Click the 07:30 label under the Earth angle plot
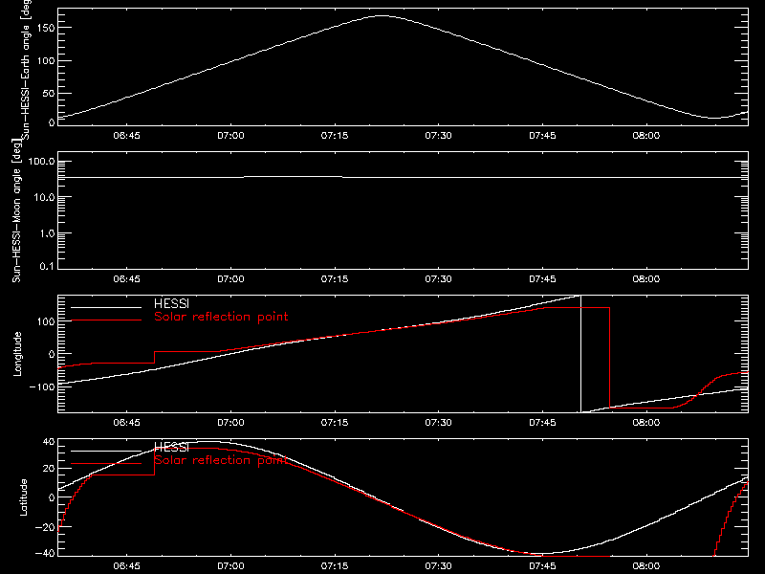 tap(438, 136)
